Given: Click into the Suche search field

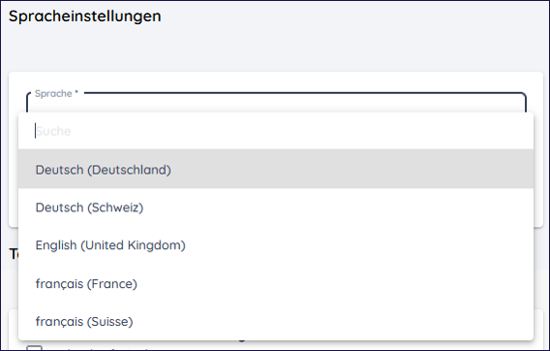Looking at the screenshot, I should 276,131.
